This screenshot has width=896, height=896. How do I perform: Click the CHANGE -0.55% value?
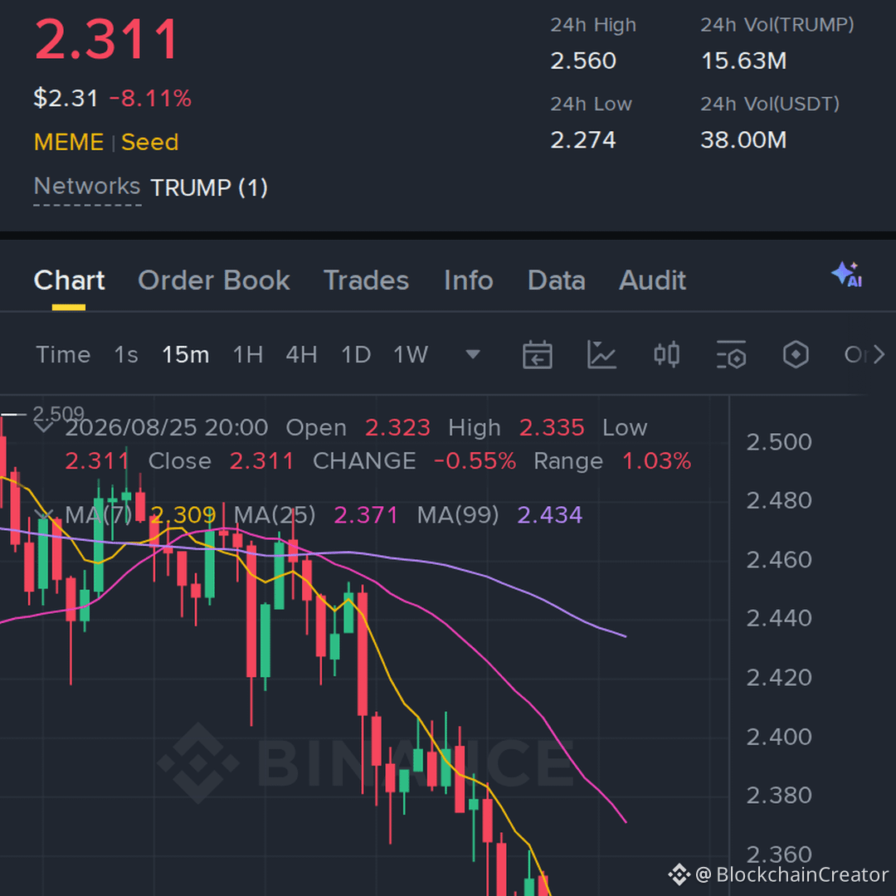[475, 461]
